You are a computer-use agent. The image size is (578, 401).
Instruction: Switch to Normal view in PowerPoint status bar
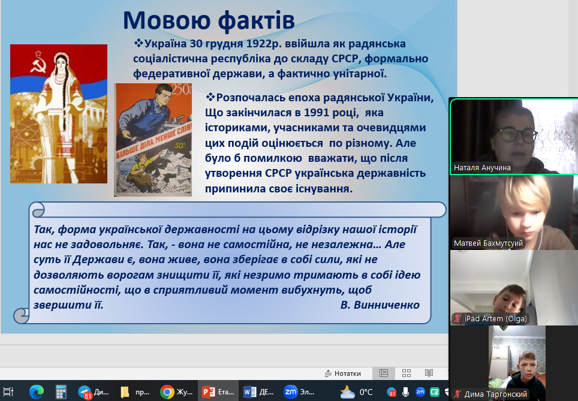point(384,373)
